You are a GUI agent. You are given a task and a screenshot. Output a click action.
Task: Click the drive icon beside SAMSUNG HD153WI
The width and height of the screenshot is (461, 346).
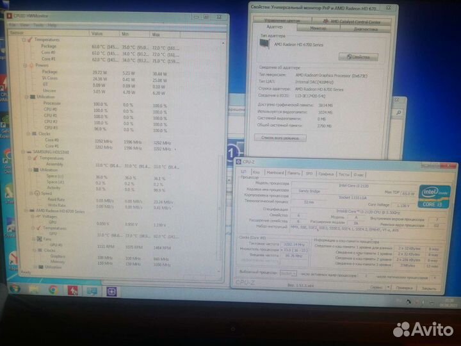click(29, 152)
